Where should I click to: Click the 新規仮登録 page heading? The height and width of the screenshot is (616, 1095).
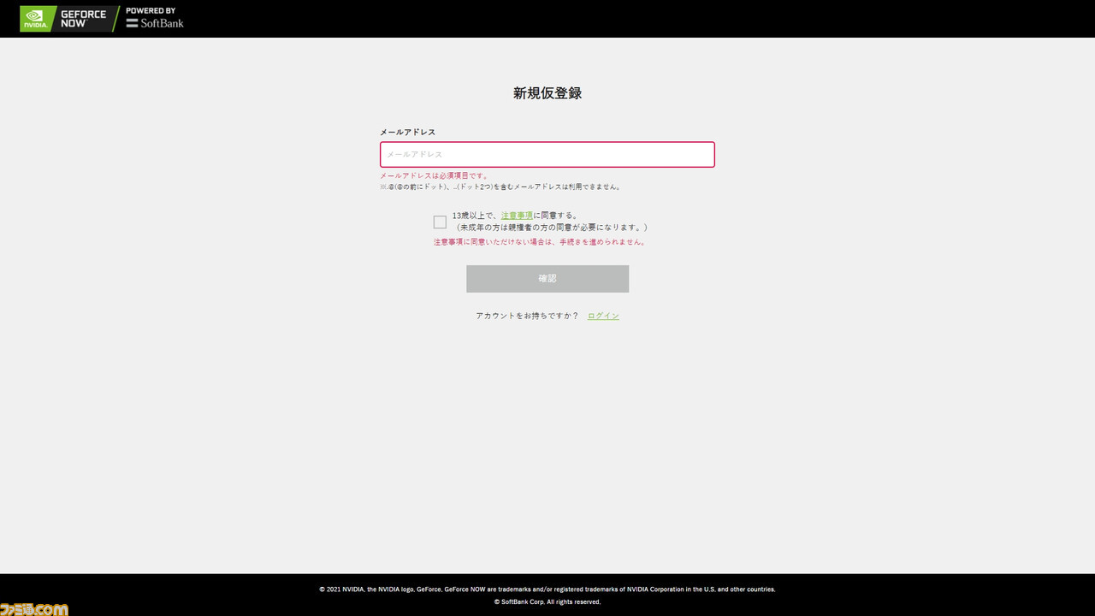547,93
